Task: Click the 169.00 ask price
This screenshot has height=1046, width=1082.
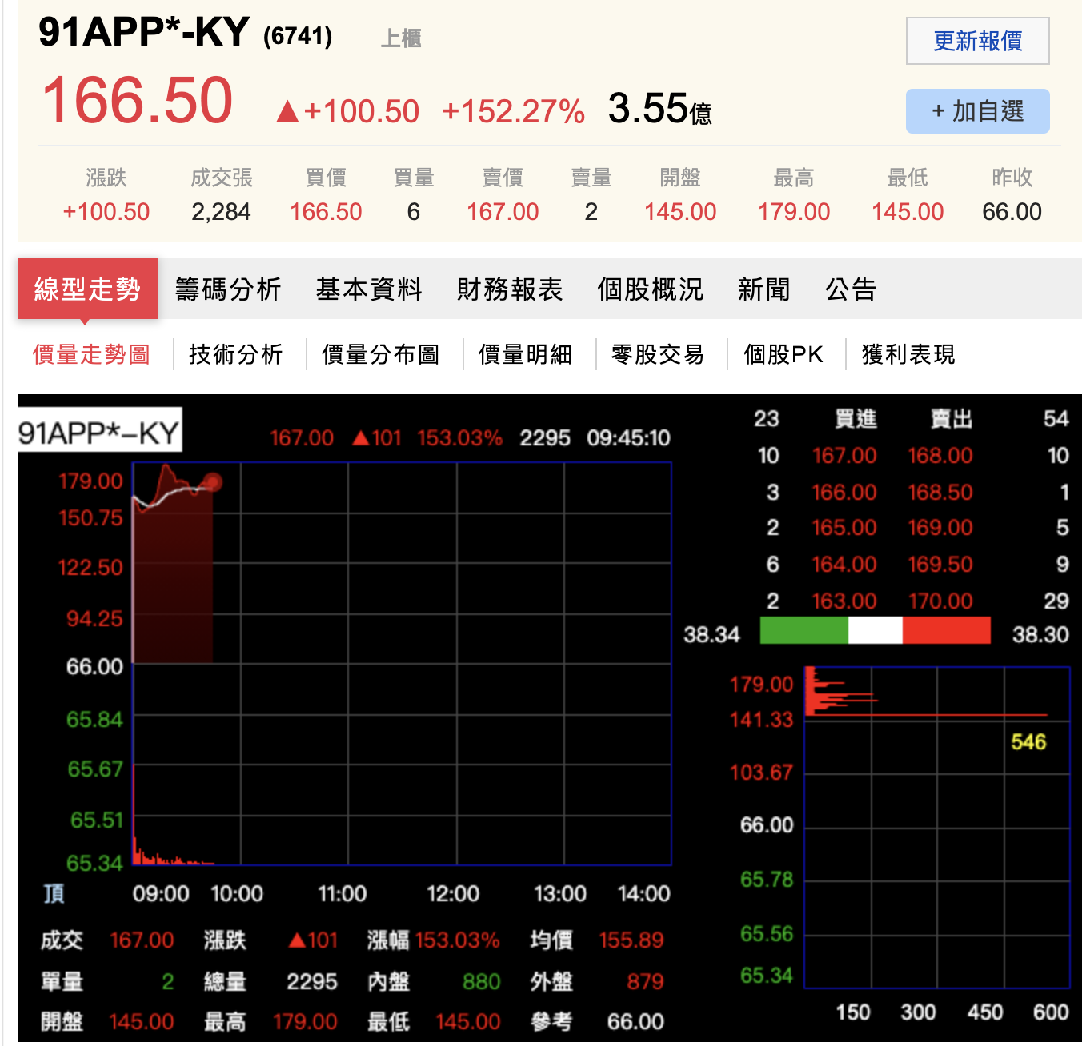Action: pyautogui.click(x=940, y=528)
